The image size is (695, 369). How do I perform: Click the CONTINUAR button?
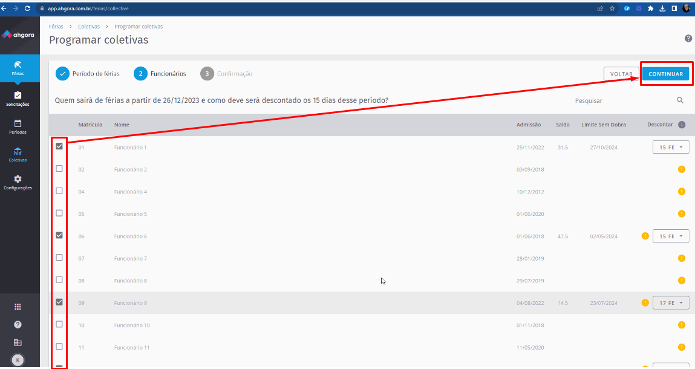click(x=666, y=74)
